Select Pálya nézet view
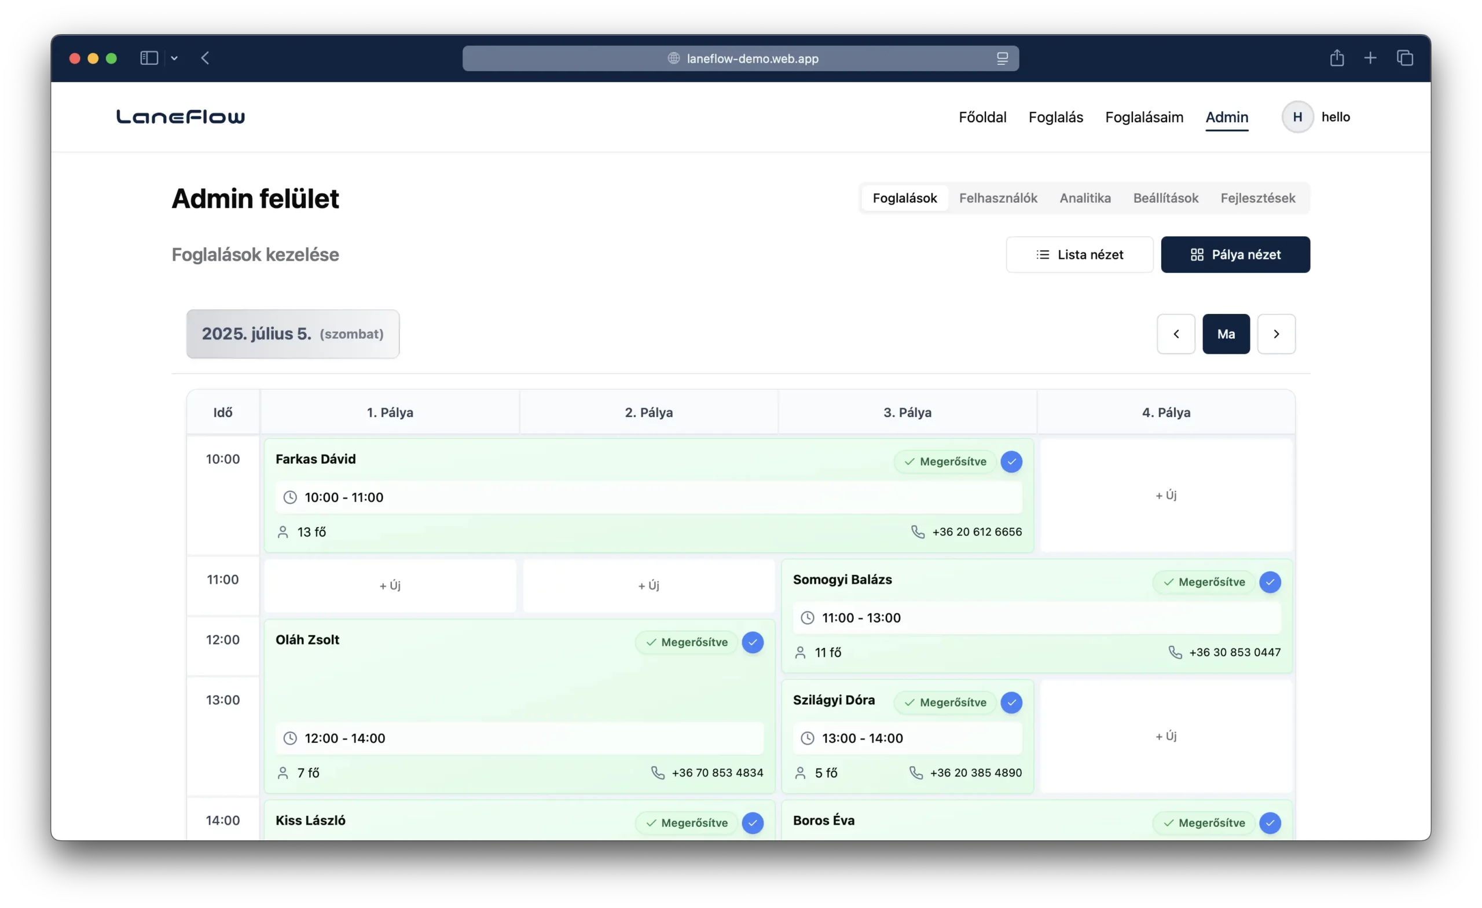1482x908 pixels. point(1235,255)
